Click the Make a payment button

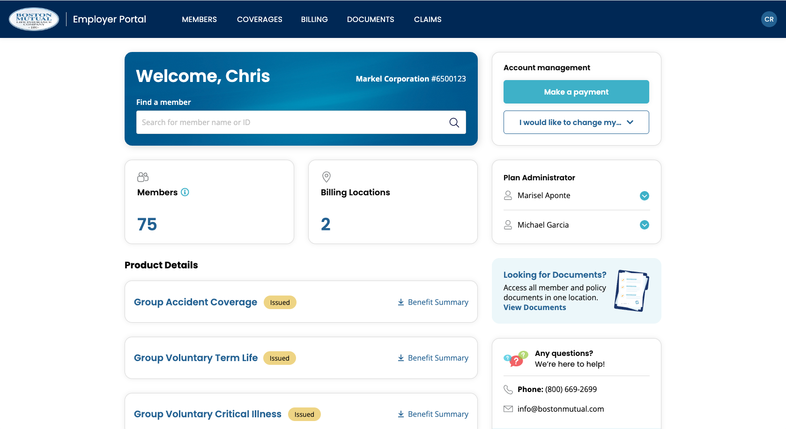point(576,92)
